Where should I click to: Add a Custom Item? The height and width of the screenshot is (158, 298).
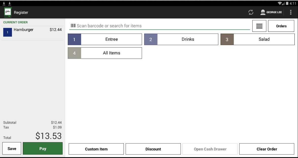click(x=96, y=149)
